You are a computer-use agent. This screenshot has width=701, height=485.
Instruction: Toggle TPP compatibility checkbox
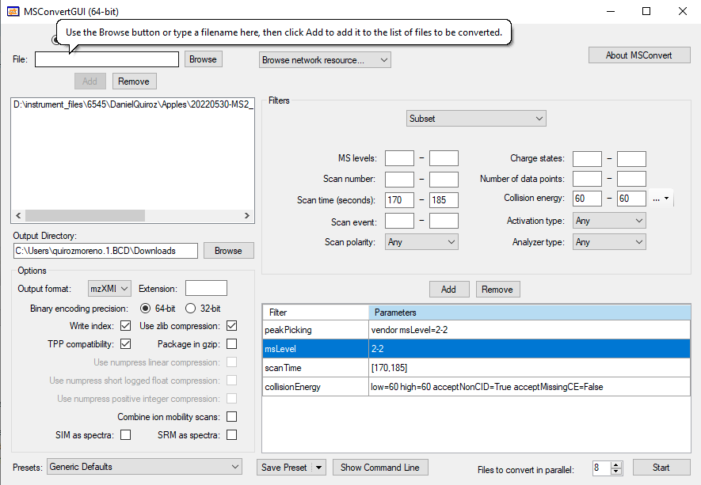[x=126, y=344]
